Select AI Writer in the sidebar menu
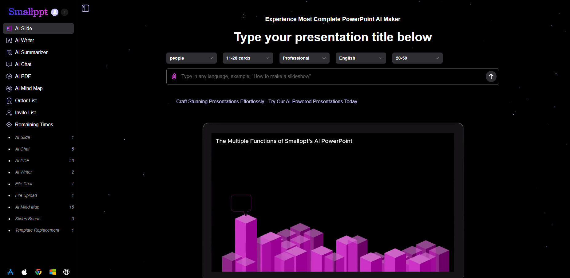The height and width of the screenshot is (278, 570). click(38, 40)
